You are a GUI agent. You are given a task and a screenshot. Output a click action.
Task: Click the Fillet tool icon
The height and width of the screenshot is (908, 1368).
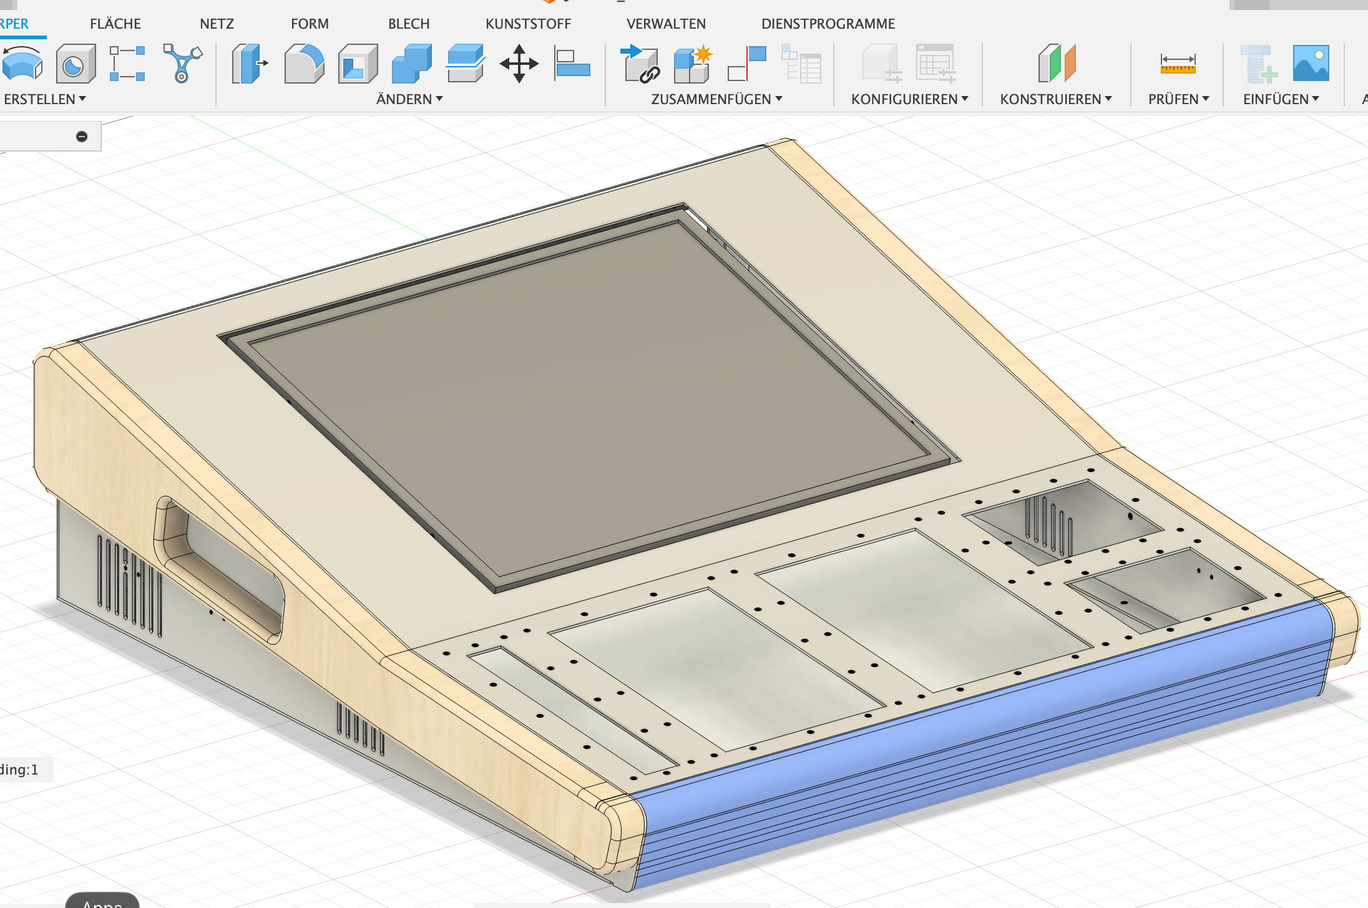(x=304, y=63)
